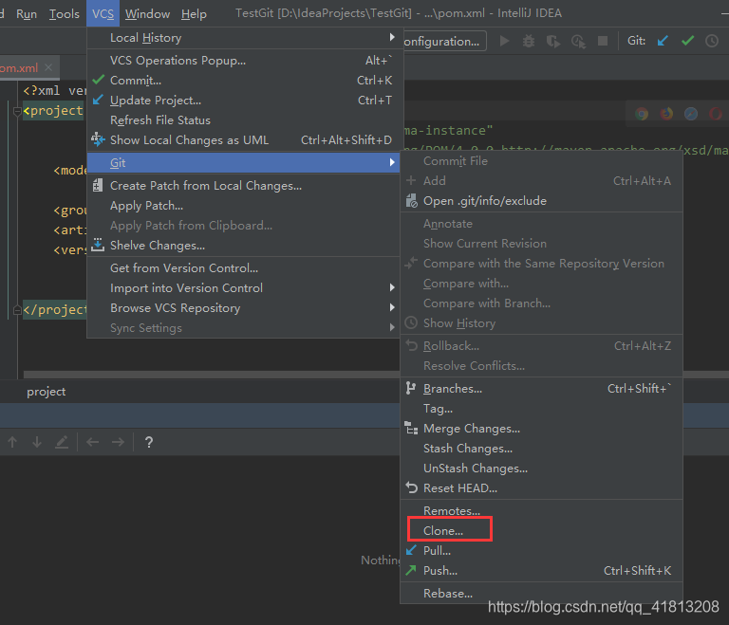Image resolution: width=729 pixels, height=625 pixels.
Task: Click the Profiler run icon in toolbar
Action: (578, 41)
